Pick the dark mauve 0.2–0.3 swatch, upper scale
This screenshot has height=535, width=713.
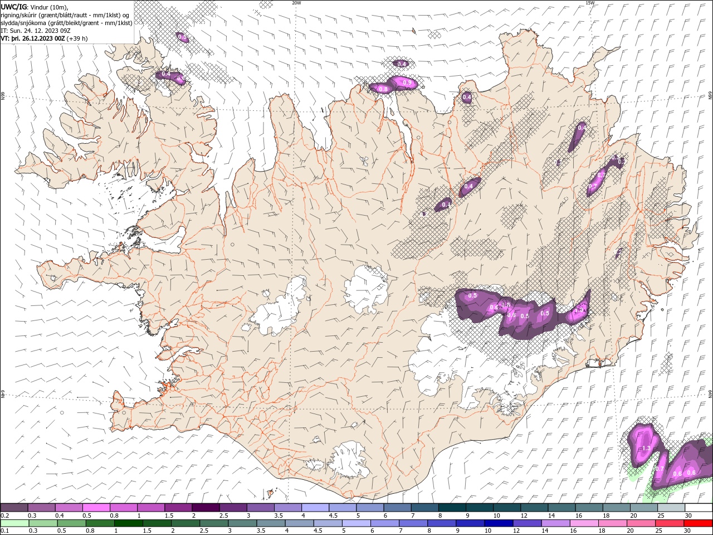(x=14, y=508)
